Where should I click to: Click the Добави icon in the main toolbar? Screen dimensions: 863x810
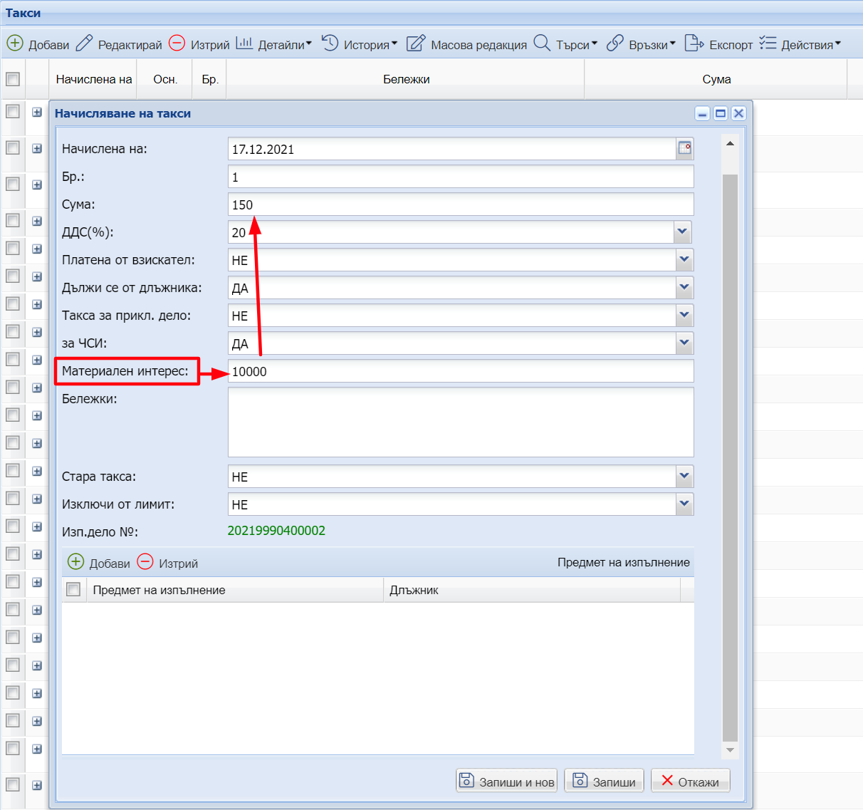point(15,43)
